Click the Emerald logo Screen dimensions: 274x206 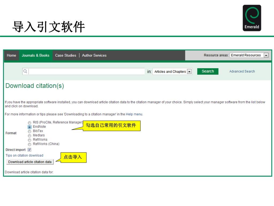252,18
